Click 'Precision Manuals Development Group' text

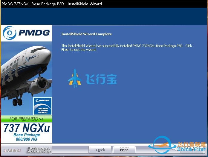pos(39,150)
